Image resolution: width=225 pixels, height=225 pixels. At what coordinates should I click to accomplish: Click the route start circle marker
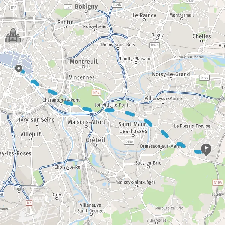(19, 68)
